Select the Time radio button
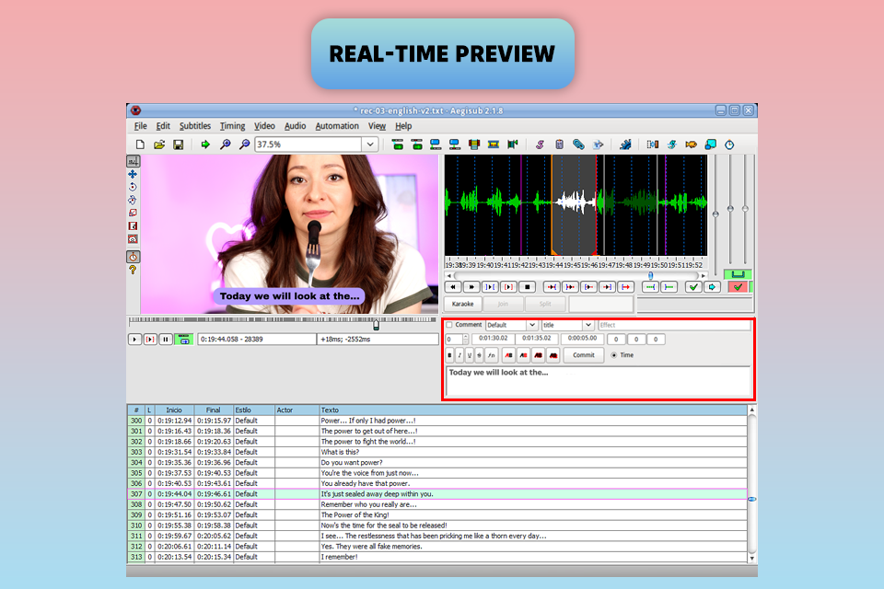 [613, 355]
